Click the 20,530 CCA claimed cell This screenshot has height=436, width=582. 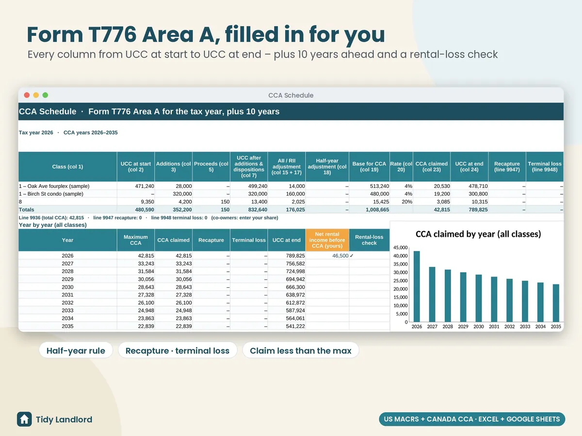click(x=432, y=186)
